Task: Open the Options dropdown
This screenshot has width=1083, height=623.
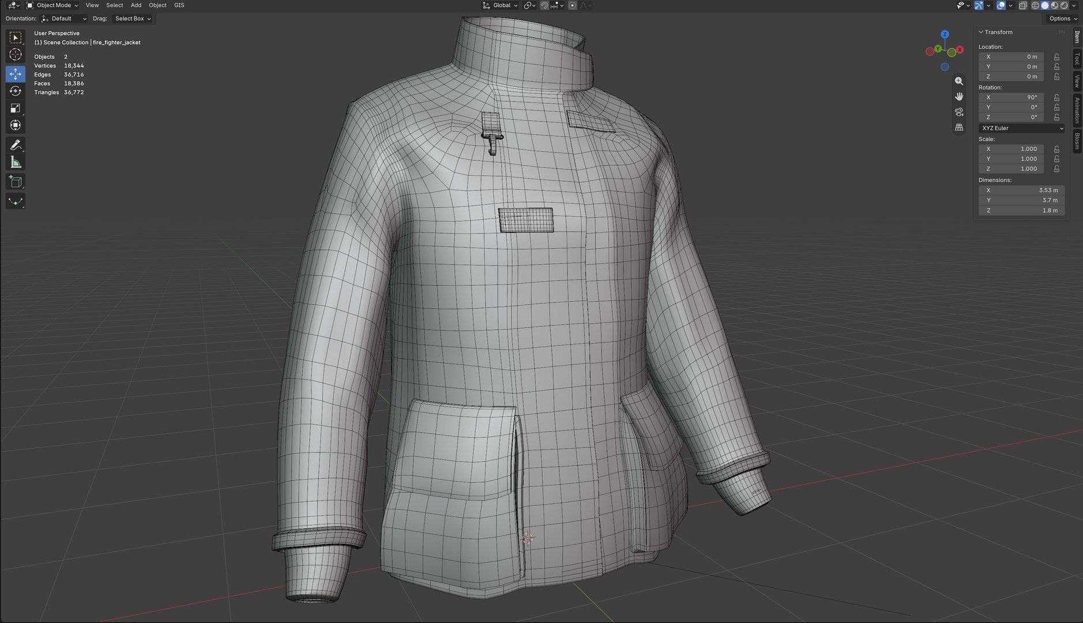Action: click(1062, 18)
